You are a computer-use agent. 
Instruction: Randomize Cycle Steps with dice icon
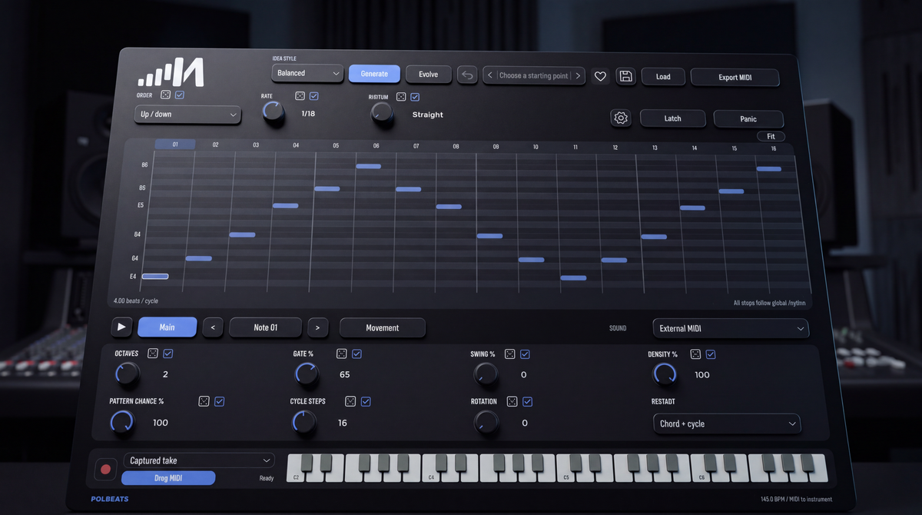click(x=350, y=401)
